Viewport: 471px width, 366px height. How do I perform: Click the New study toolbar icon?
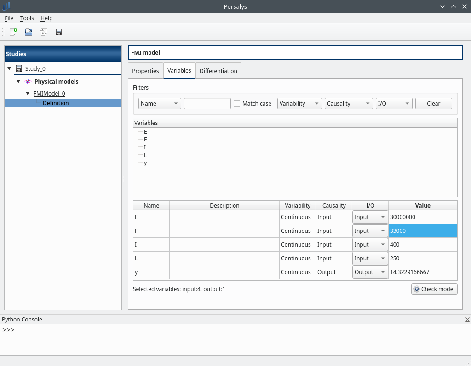point(13,32)
